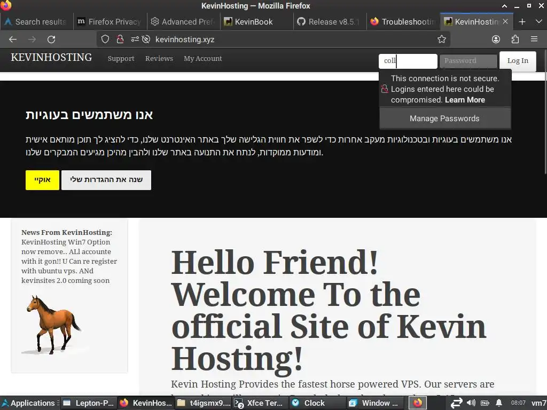Switch to the Release v8.5.1 tab
This screenshot has width=547, height=410.
[x=330, y=22]
